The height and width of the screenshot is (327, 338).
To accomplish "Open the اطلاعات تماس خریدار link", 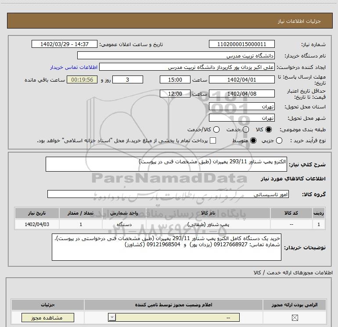I will coord(74,67).
